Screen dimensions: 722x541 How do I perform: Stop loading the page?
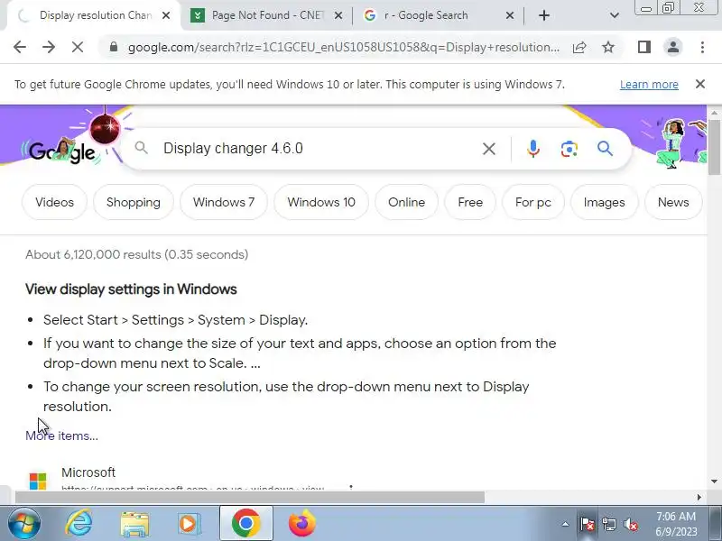pyautogui.click(x=78, y=47)
